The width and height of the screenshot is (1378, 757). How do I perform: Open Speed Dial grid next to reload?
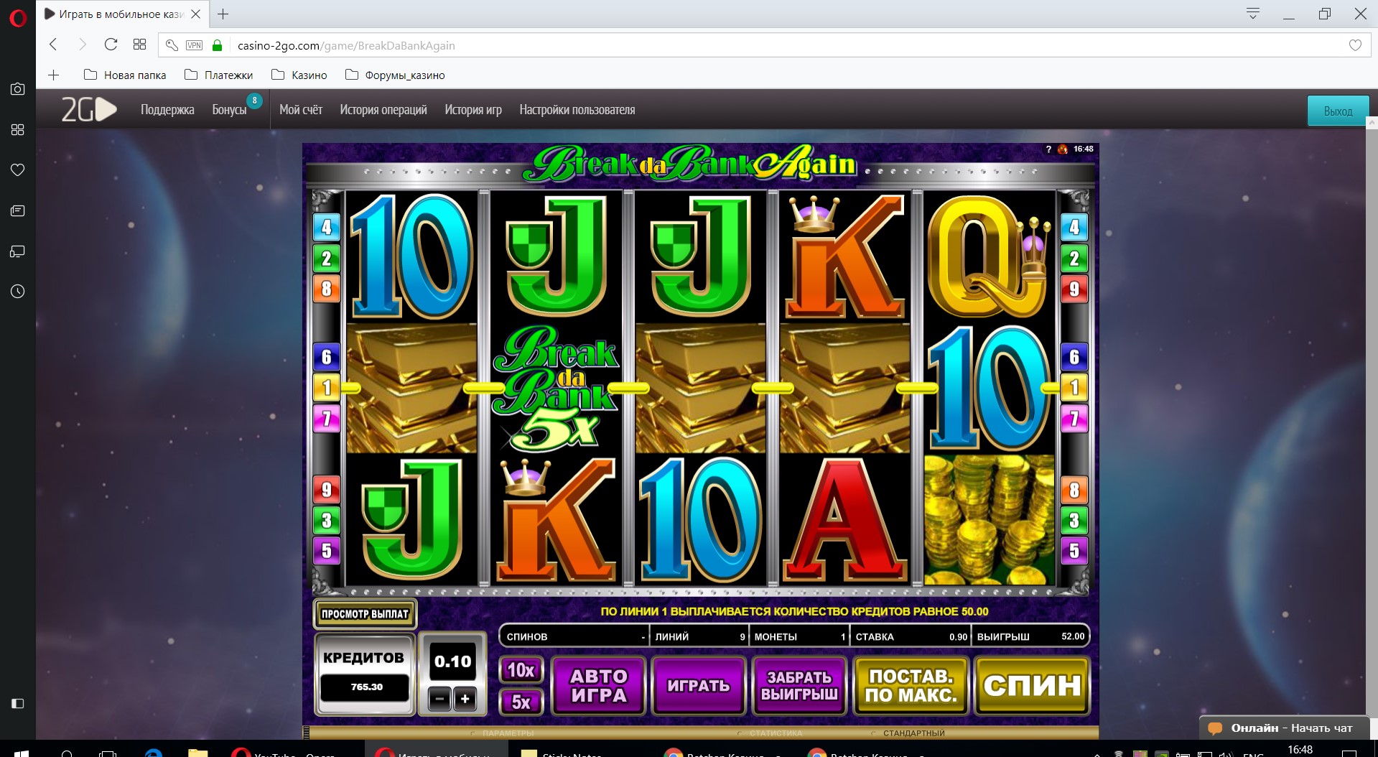(x=139, y=45)
